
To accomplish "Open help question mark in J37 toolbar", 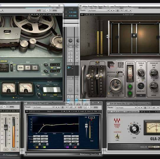I will click(61, 14).
